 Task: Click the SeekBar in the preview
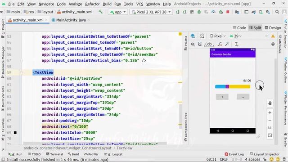[233, 86]
